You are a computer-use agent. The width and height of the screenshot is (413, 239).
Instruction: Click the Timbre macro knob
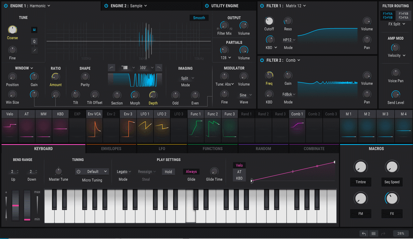pyautogui.click(x=360, y=166)
